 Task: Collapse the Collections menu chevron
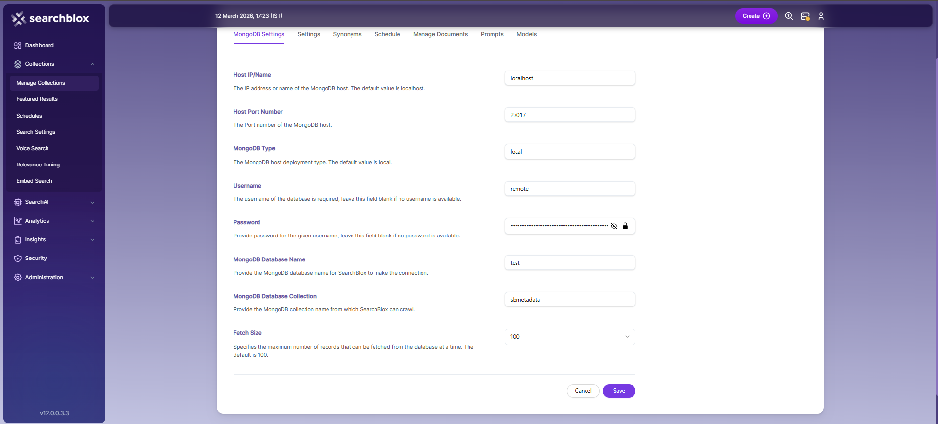(92, 64)
